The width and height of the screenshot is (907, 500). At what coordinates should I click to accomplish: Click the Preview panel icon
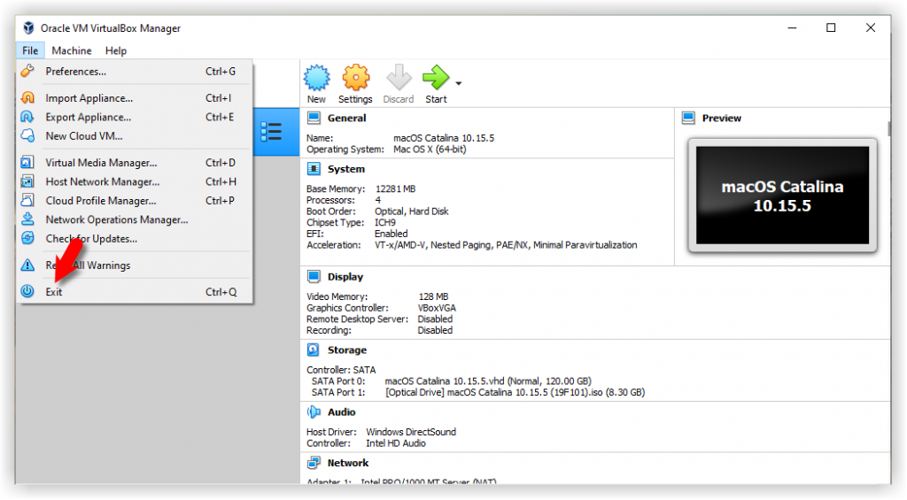(688, 118)
